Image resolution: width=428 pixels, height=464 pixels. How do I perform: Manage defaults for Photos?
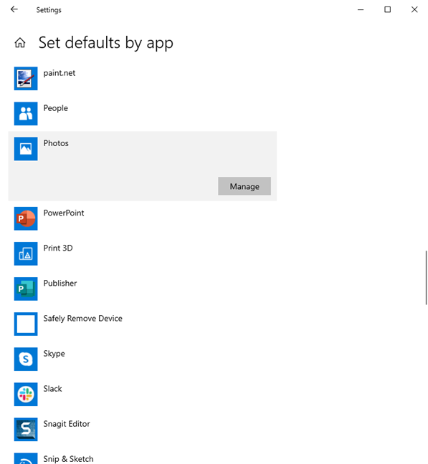pos(244,186)
